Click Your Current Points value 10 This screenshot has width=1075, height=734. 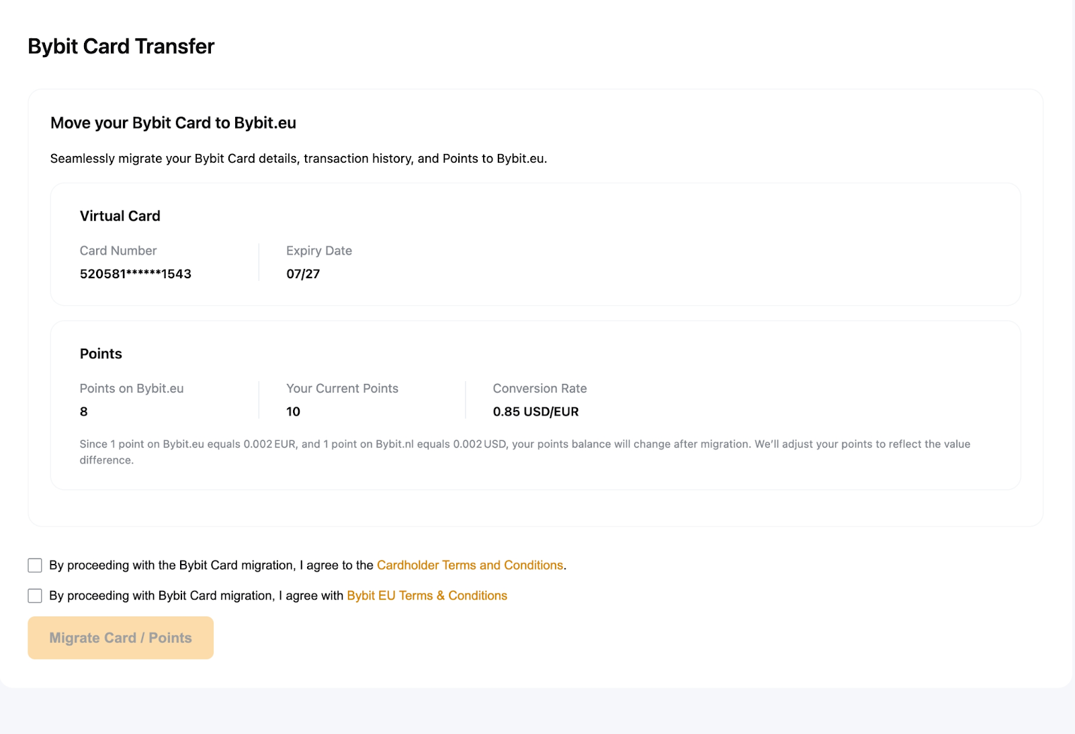(293, 411)
